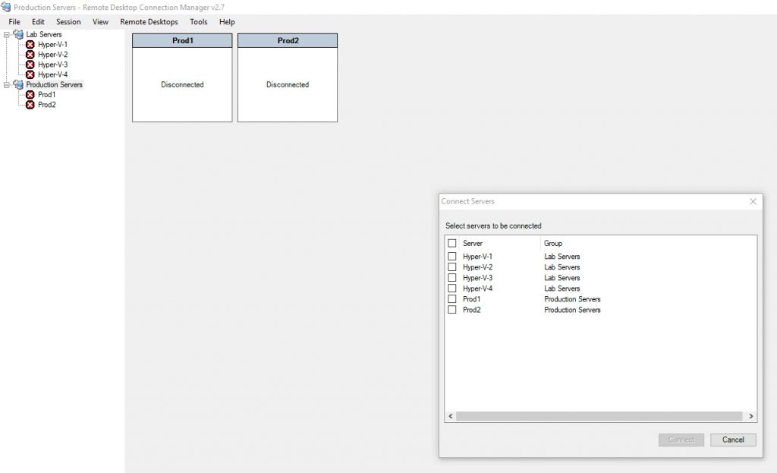
Task: Sort by the Group column header
Action: pyautogui.click(x=553, y=244)
